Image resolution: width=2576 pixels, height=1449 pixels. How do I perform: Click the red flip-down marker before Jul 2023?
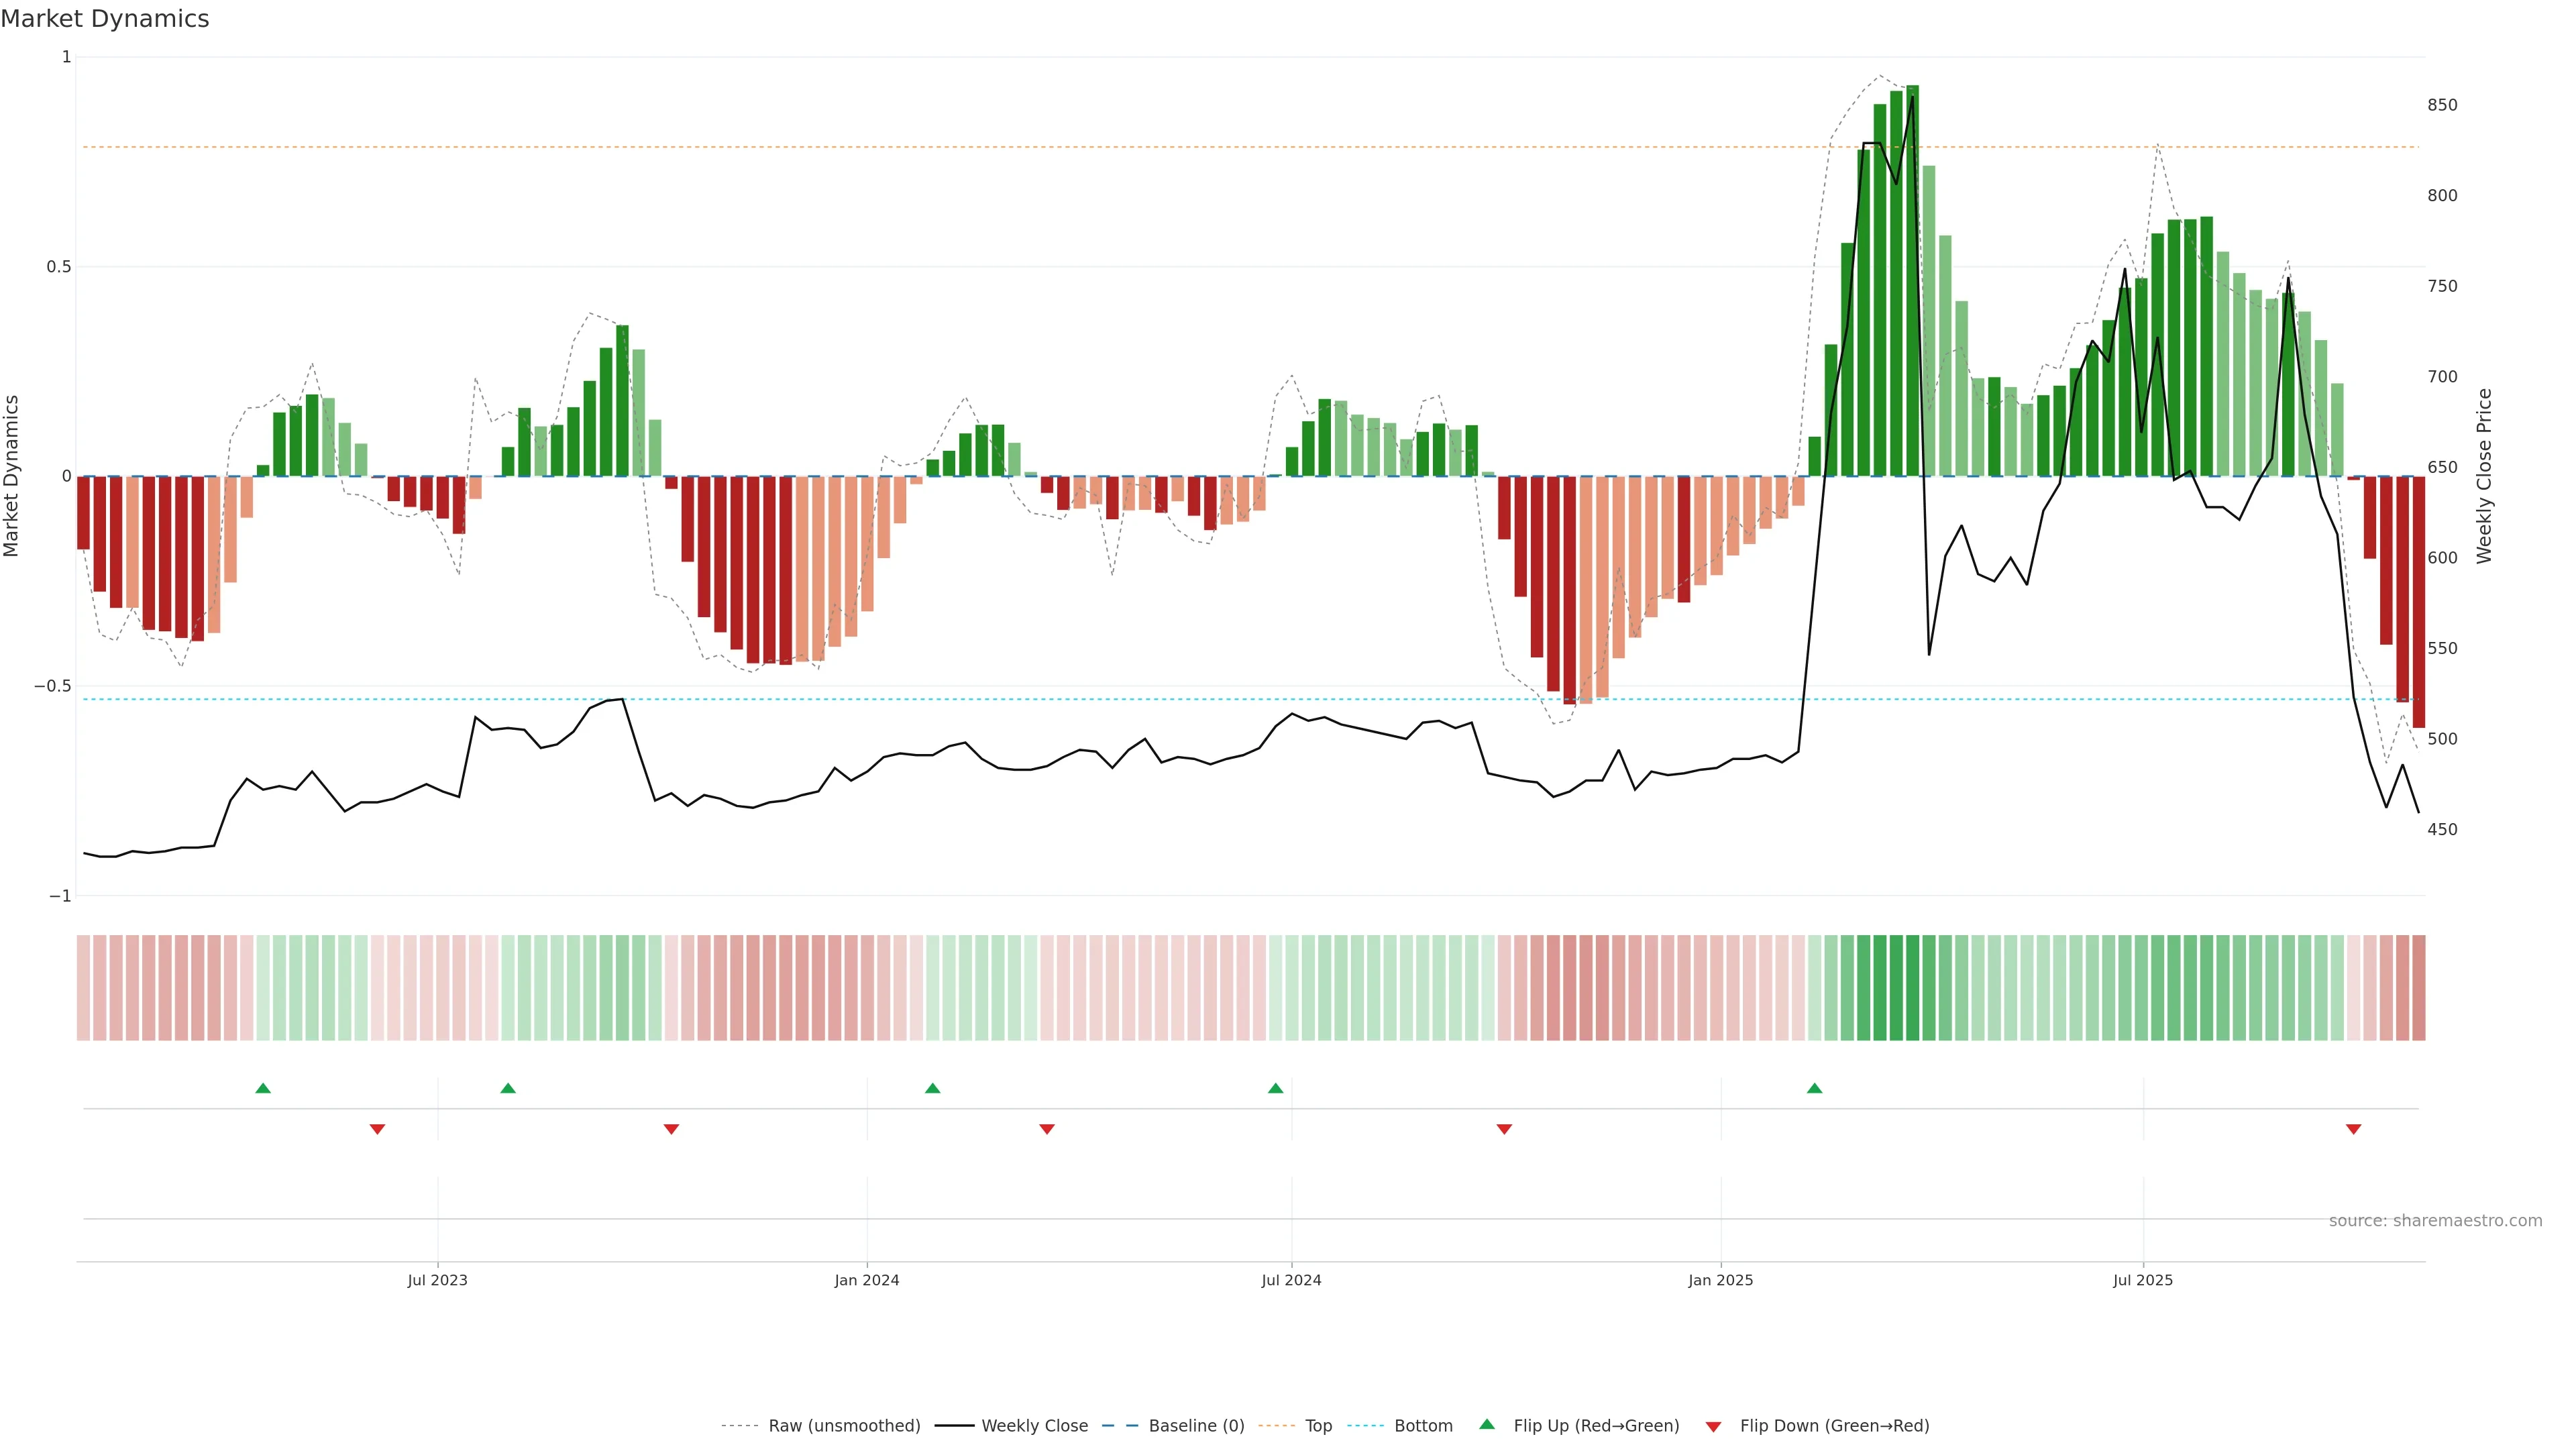pyautogui.click(x=377, y=1129)
